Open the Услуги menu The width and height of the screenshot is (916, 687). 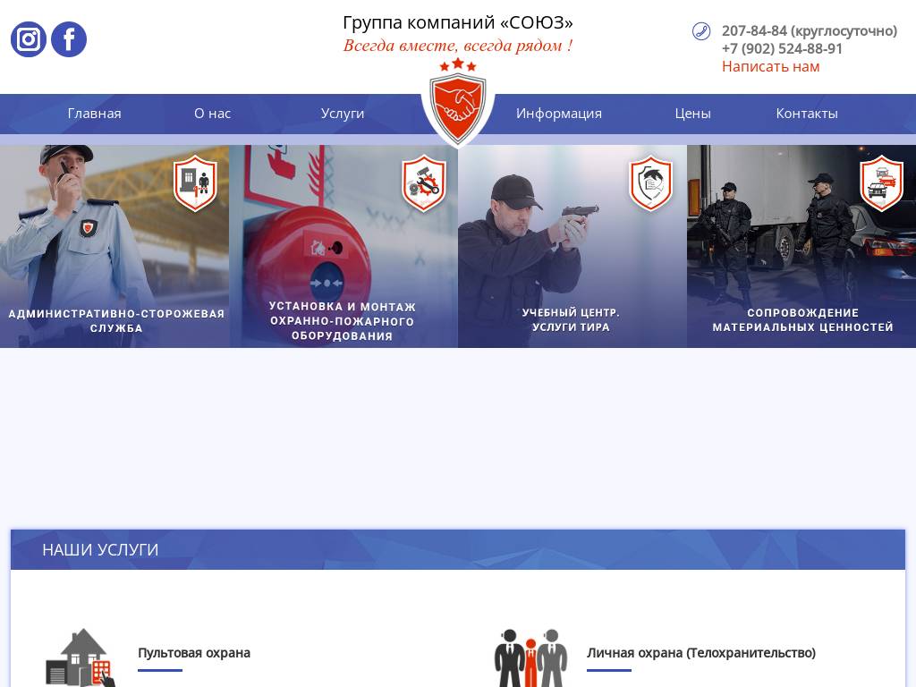[343, 114]
